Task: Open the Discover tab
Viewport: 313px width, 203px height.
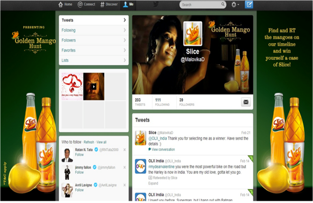Action: pyautogui.click(x=109, y=4)
